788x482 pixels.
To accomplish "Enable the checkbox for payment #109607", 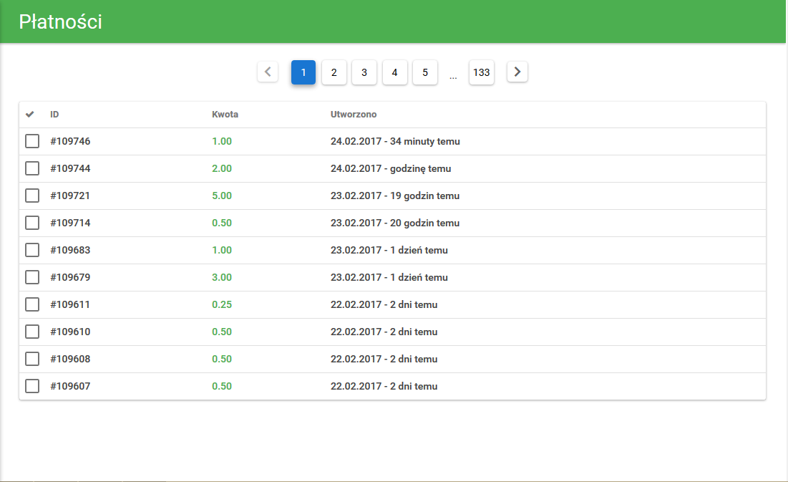I will [x=32, y=386].
